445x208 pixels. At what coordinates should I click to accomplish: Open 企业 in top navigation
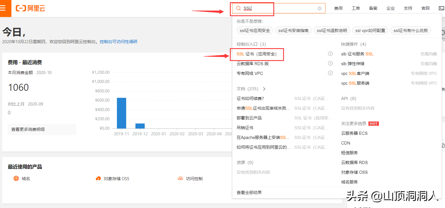click(x=390, y=8)
